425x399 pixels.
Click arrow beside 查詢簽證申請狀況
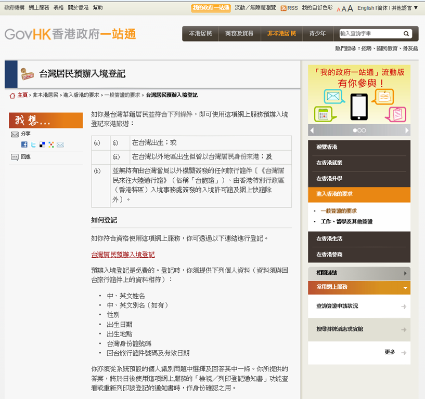[x=404, y=307]
